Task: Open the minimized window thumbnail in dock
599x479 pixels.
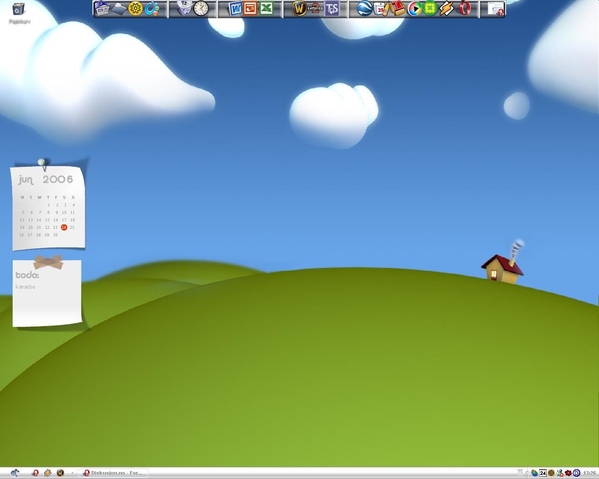Action: tap(496, 8)
